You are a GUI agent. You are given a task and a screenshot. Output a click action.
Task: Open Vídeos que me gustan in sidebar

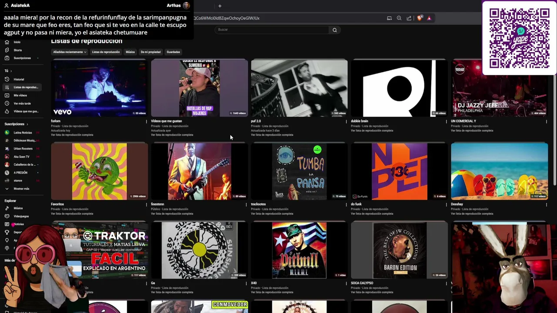pos(22,111)
